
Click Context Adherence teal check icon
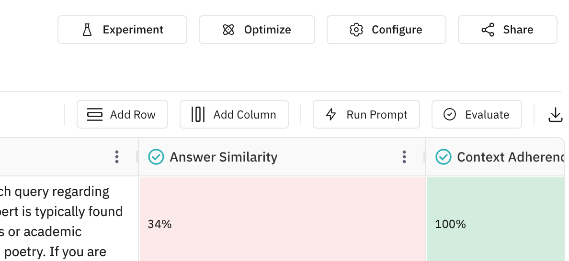pos(444,157)
